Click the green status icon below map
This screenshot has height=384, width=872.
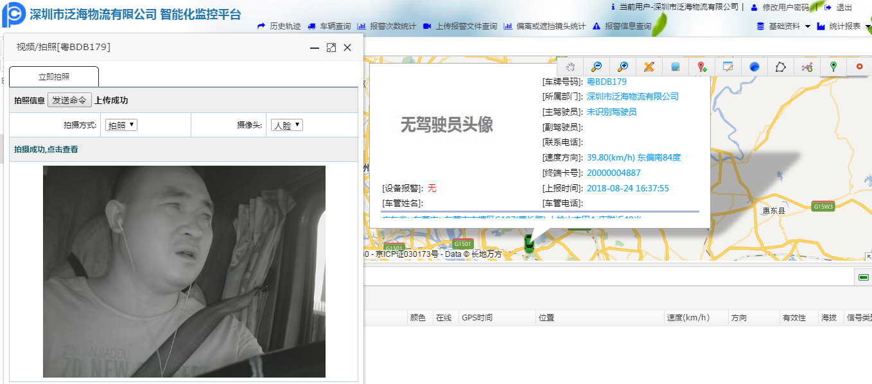point(864,277)
